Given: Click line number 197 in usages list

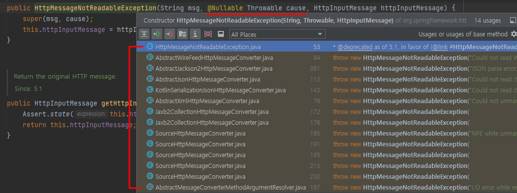Looking at the screenshot, I should (x=315, y=188).
